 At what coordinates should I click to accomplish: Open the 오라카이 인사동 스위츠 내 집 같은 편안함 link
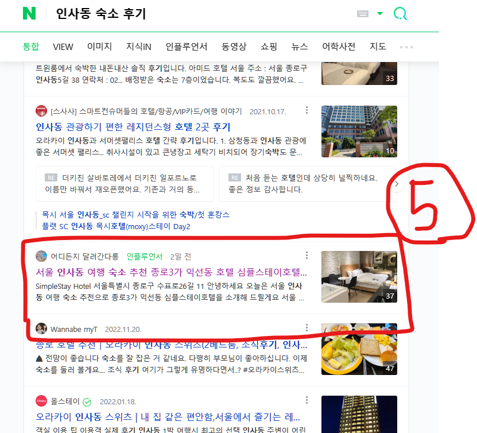click(x=168, y=417)
